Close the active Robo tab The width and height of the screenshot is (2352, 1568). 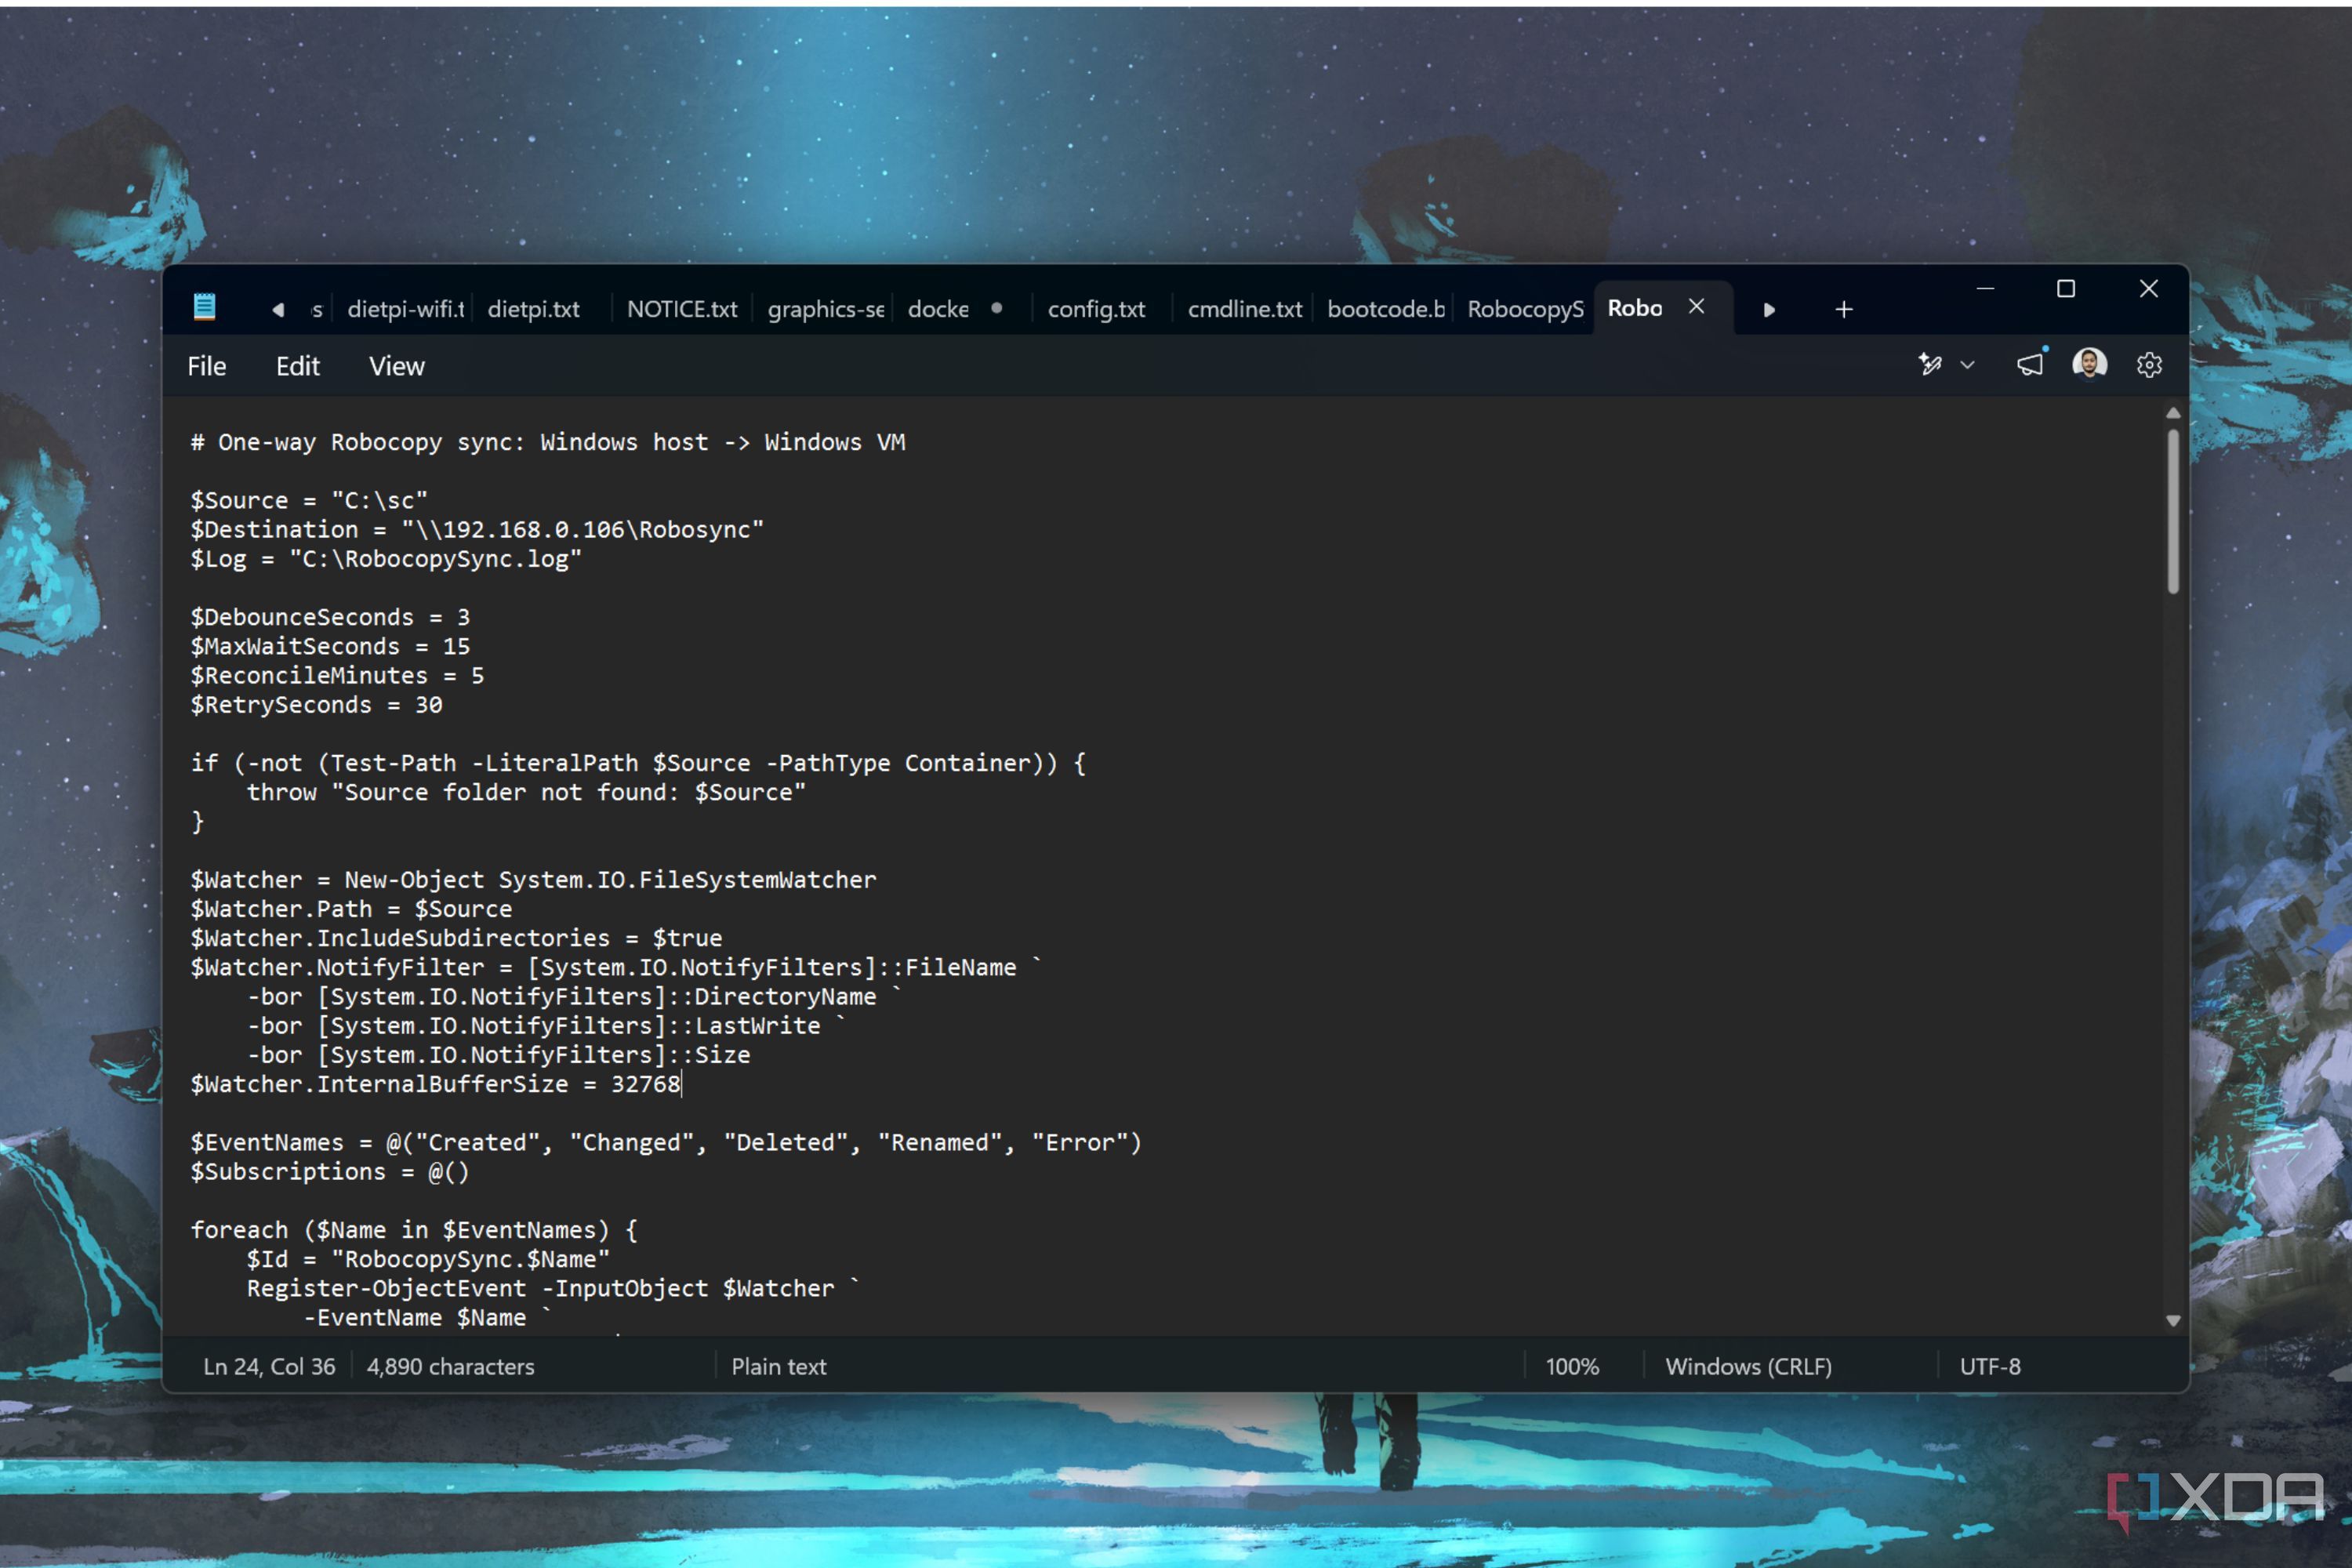[x=1696, y=307]
